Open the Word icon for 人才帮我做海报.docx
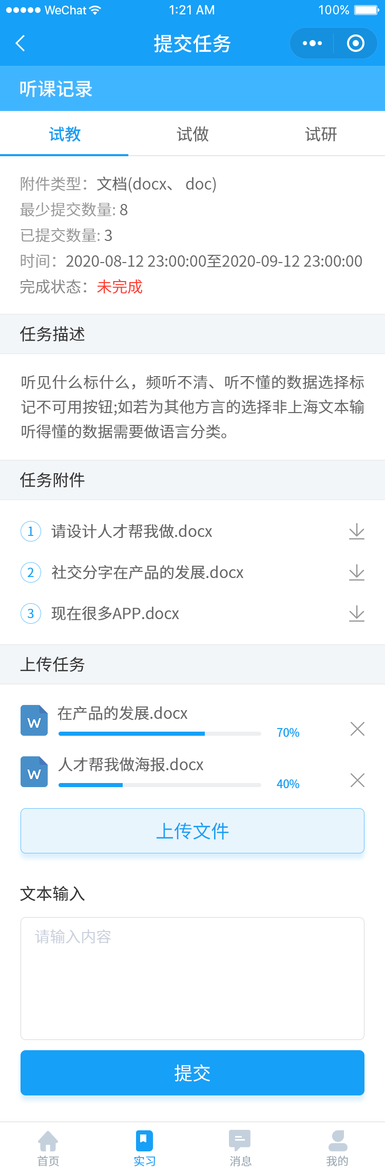385x1173 pixels. [x=34, y=772]
